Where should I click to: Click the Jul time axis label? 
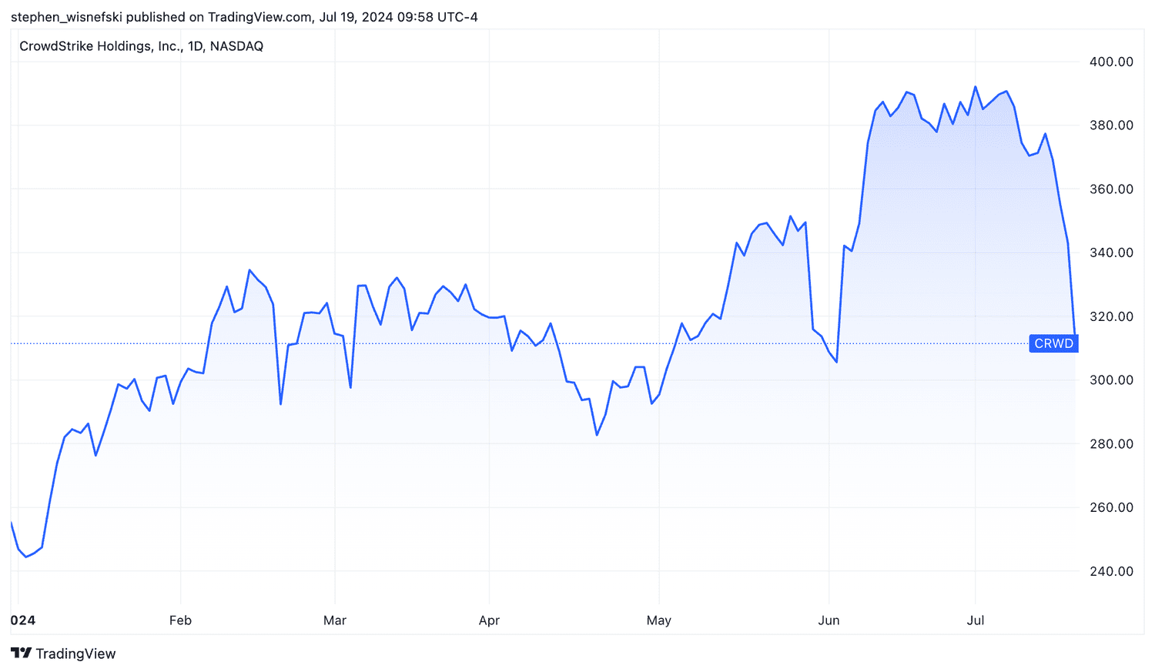pyautogui.click(x=976, y=620)
